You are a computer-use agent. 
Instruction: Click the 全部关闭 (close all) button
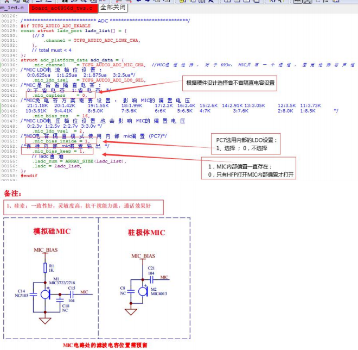(x=113, y=8)
